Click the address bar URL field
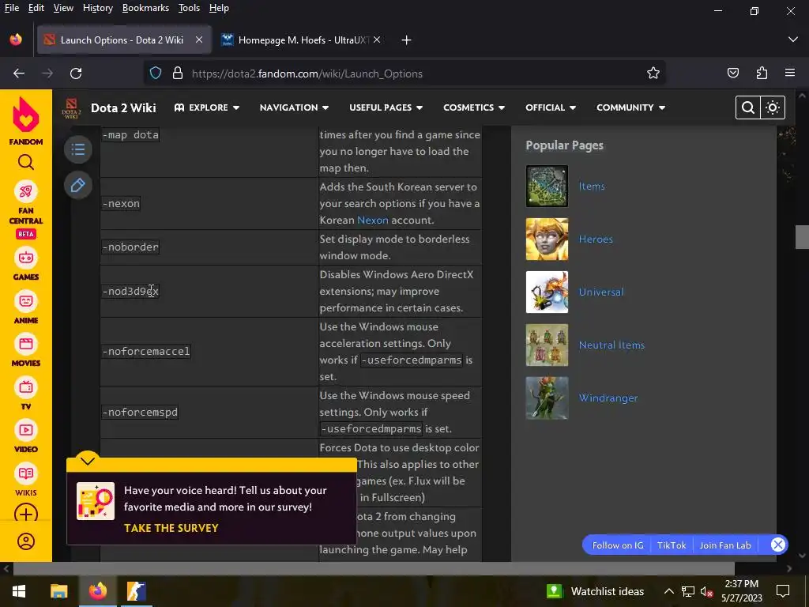 pyautogui.click(x=405, y=74)
